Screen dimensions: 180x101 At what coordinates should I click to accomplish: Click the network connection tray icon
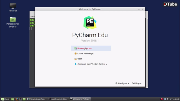click(170, 99)
